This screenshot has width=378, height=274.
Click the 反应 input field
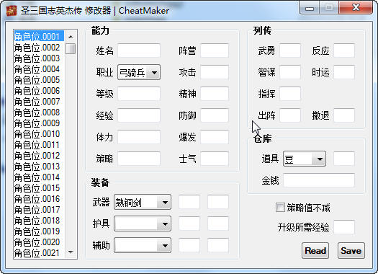(344, 50)
